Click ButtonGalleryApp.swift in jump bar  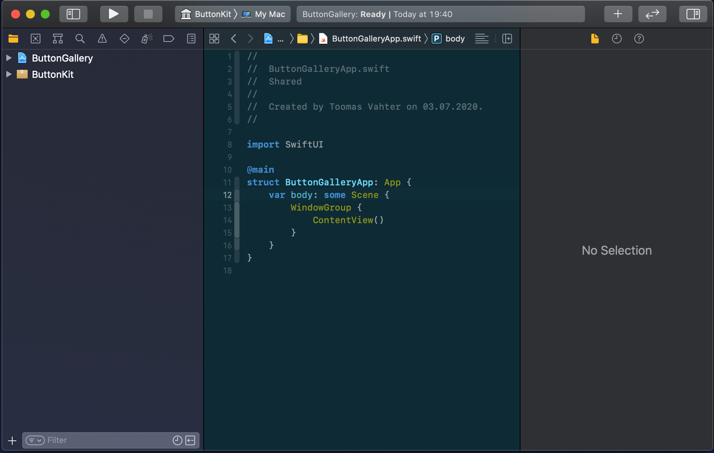(376, 39)
